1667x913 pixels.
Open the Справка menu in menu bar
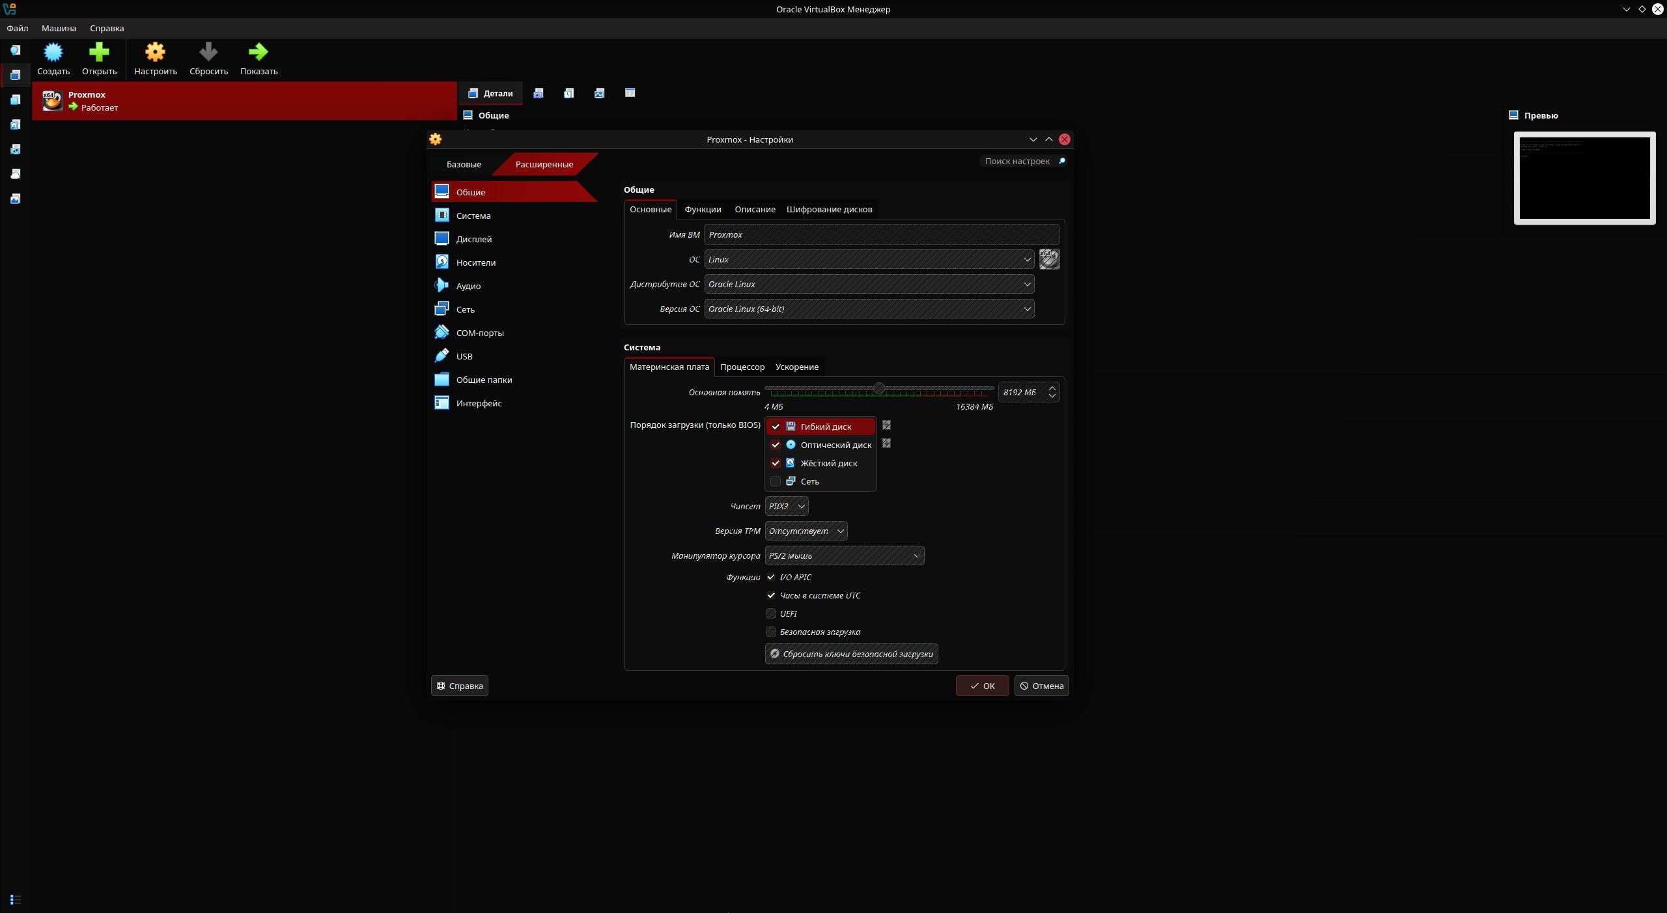click(107, 28)
